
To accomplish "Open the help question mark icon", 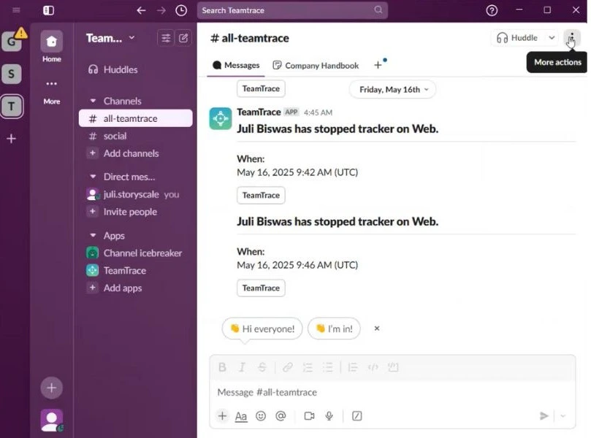I will click(x=492, y=10).
